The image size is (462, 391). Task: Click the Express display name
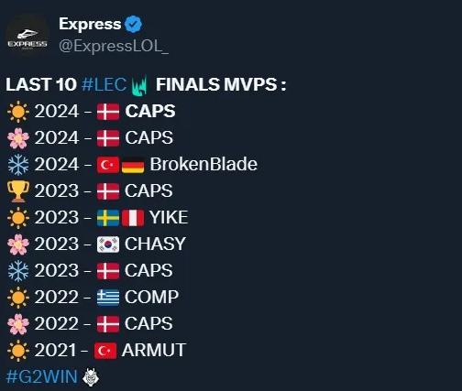90,24
